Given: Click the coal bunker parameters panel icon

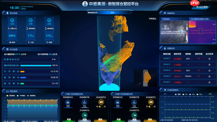Looking at the screenshot, I should click(x=8, y=13).
